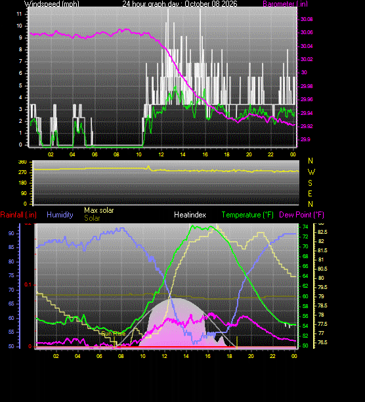Click the "85" humidity axis value
Viewport: 365px width, 402px height.
[11, 248]
